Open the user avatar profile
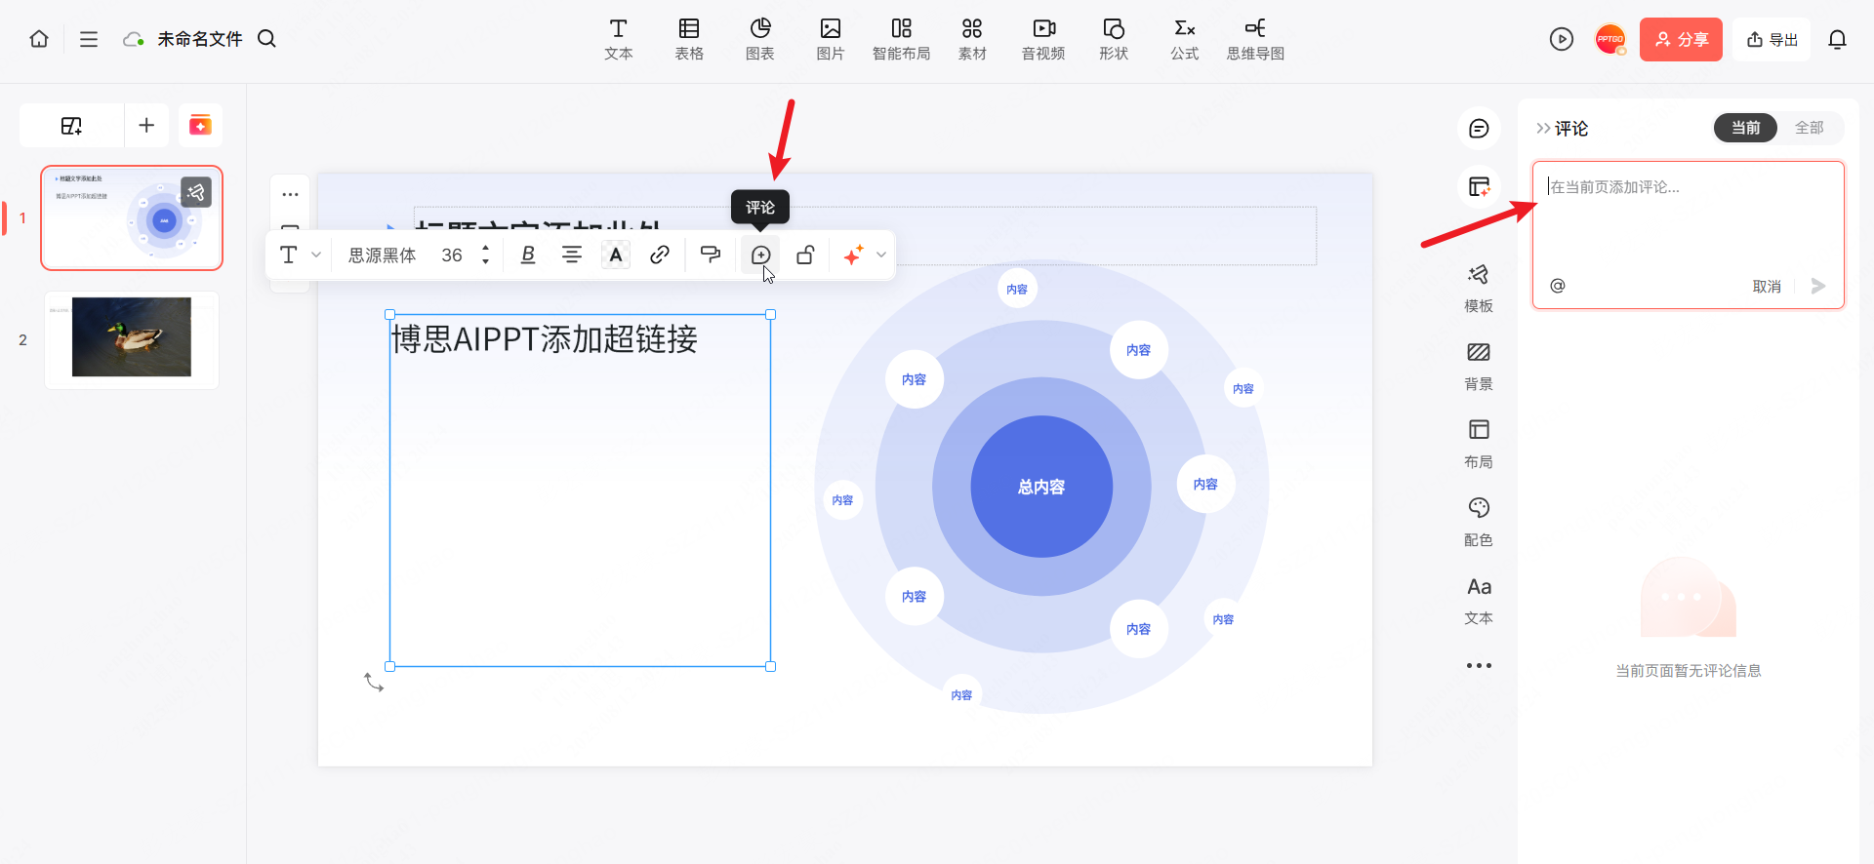 (x=1610, y=39)
